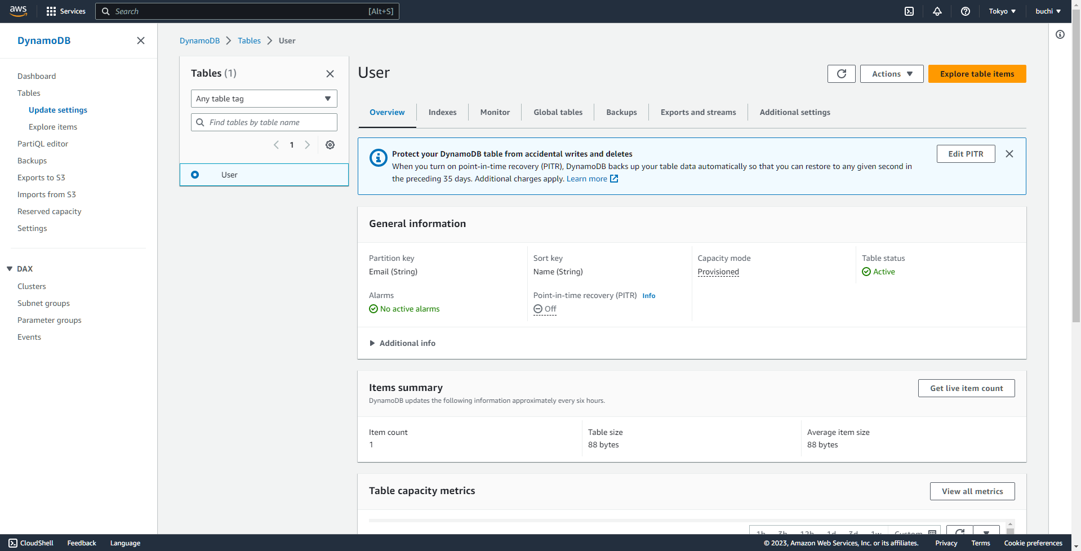Open the Services grid menu icon
Image resolution: width=1081 pixels, height=551 pixels.
50,11
